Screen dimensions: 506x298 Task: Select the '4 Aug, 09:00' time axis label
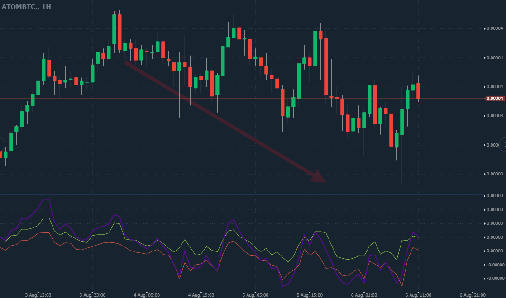click(147, 295)
